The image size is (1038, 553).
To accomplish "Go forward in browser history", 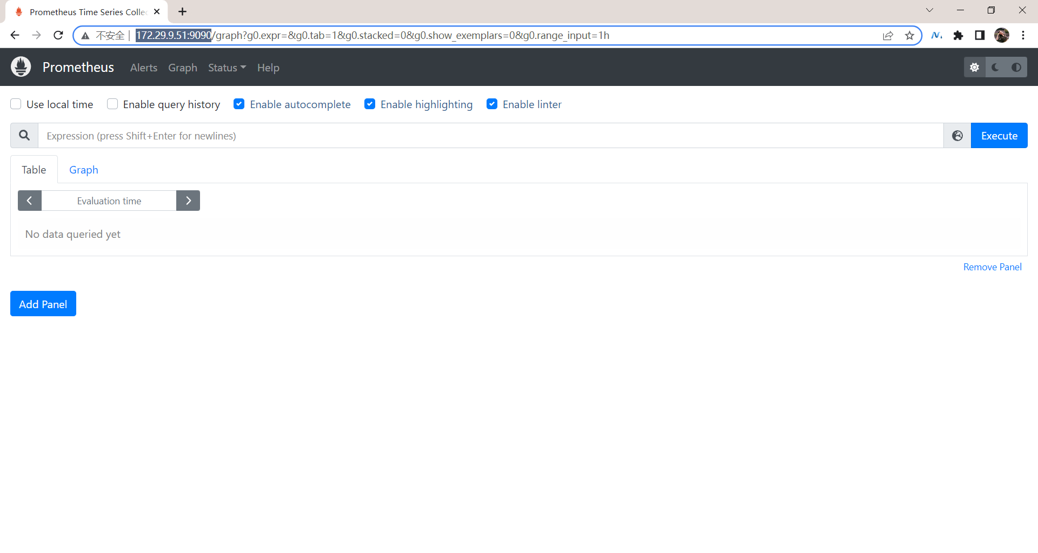I will click(x=36, y=35).
